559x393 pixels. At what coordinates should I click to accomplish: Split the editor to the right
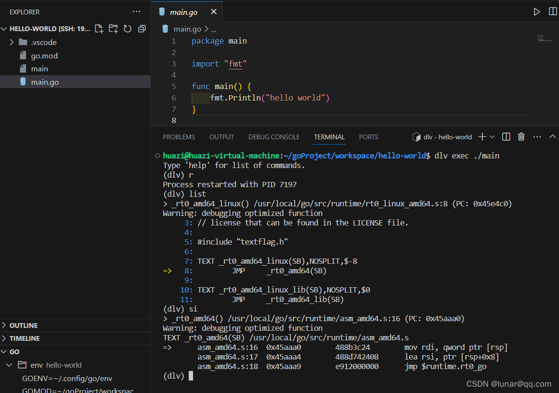(x=553, y=12)
